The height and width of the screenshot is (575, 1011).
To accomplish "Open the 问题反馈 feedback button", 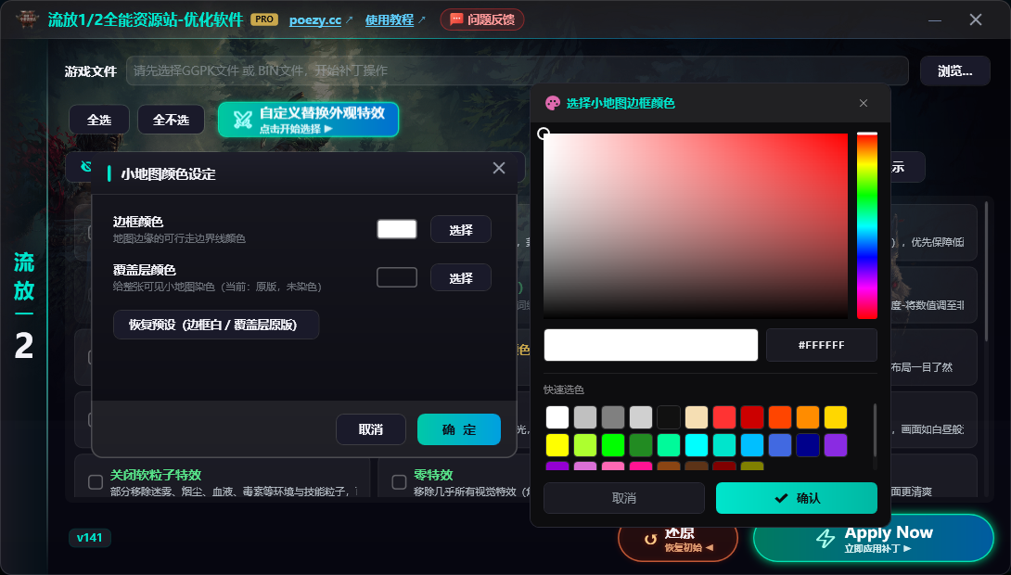I will (x=481, y=19).
